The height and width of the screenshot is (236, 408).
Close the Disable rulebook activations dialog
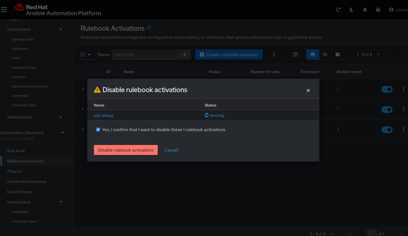tap(308, 90)
